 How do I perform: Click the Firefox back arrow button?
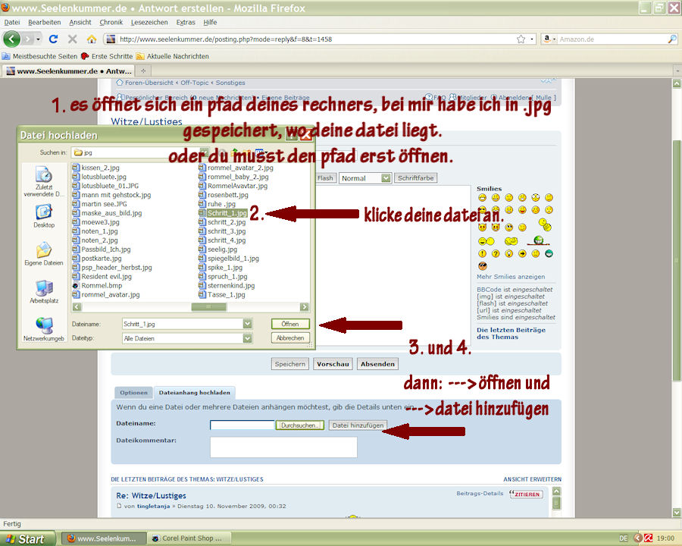coord(12,39)
